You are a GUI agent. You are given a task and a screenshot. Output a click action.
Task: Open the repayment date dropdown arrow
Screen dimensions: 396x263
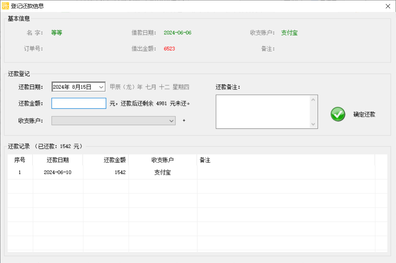point(101,87)
